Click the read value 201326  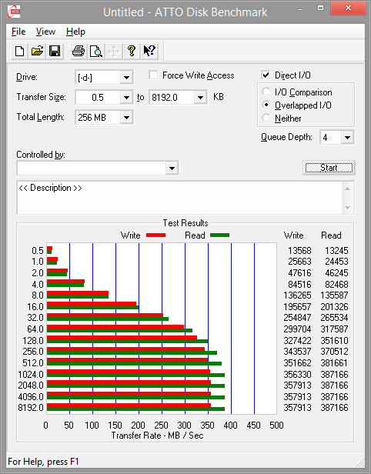point(334,307)
